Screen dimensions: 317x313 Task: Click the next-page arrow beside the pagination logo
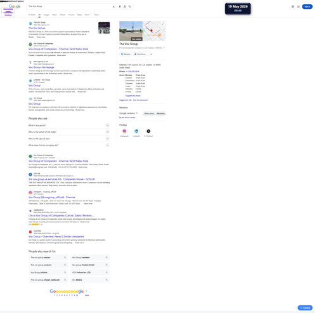(87, 291)
